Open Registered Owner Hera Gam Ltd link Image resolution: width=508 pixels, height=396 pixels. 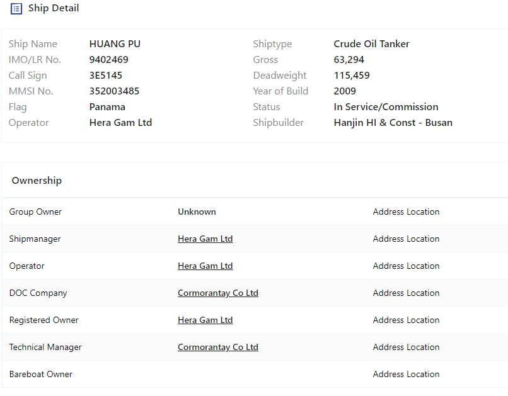point(205,320)
